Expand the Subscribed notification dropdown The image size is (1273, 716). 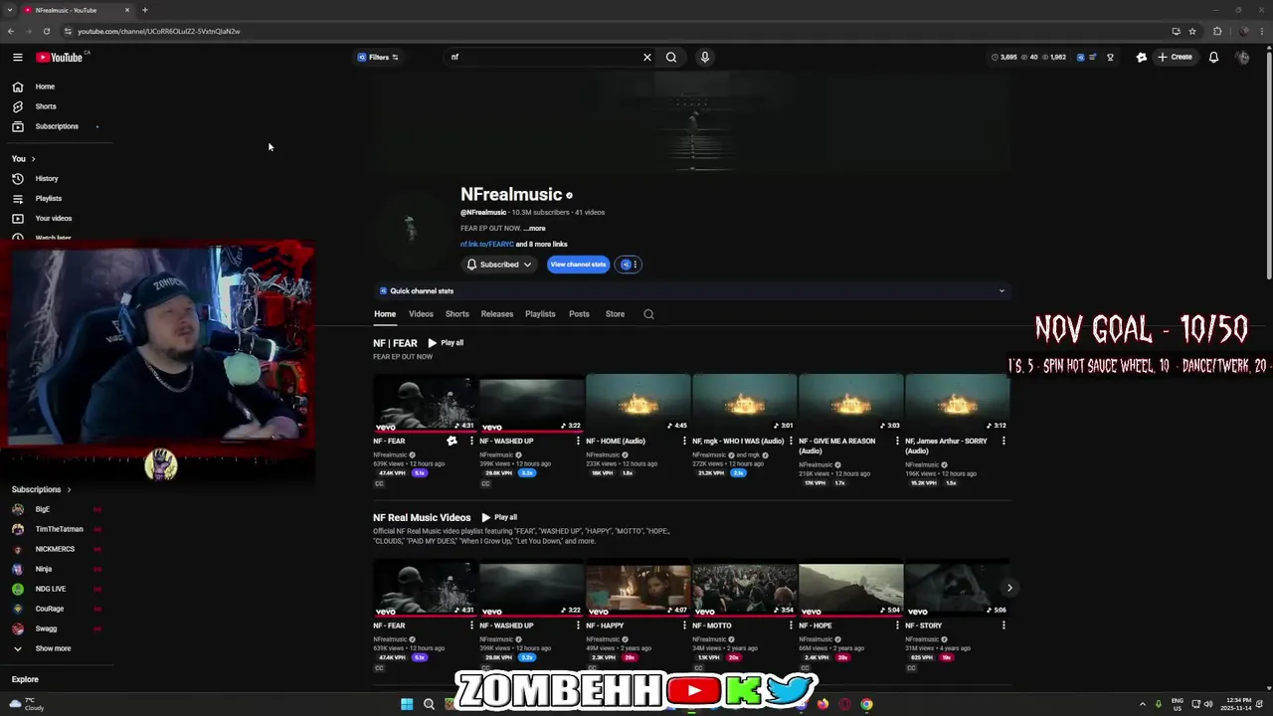(499, 265)
